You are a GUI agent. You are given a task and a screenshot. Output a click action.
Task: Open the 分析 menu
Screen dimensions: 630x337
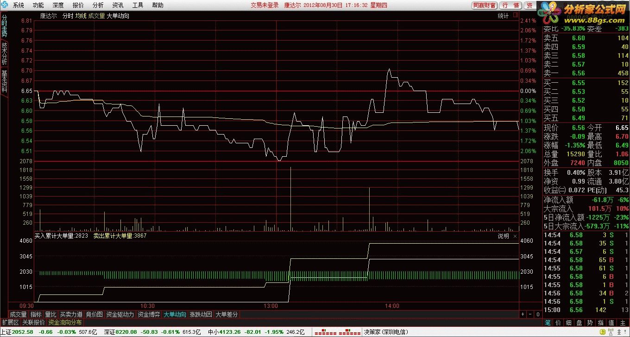pyautogui.click(x=98, y=6)
